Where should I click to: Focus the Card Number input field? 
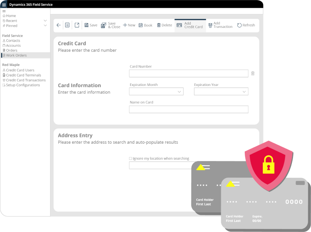(189, 73)
